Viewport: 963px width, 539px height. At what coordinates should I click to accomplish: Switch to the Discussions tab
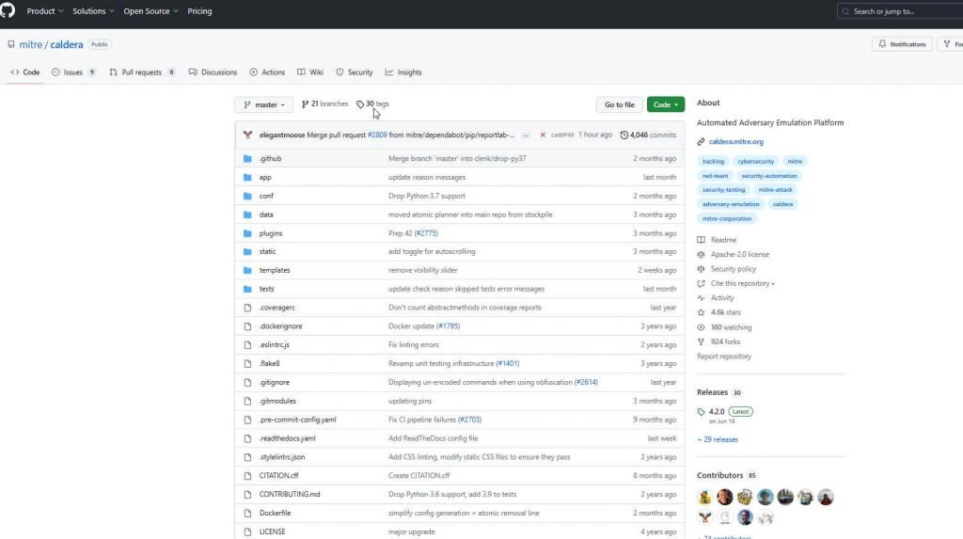(x=213, y=72)
